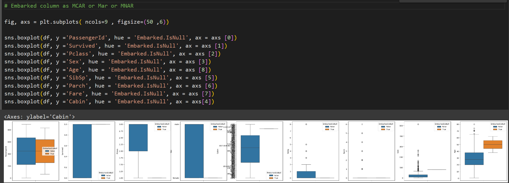Select the 'Parch' string in code
Screen dimensions: 509x183
[x=77, y=86]
